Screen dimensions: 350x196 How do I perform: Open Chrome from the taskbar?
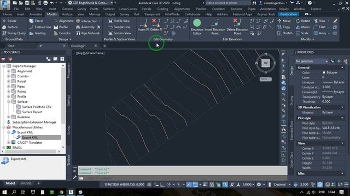click(61, 192)
